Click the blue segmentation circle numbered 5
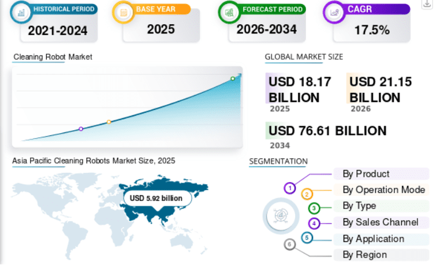Image resolution: width=436 pixels, height=269 pixels. click(x=307, y=238)
